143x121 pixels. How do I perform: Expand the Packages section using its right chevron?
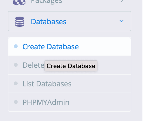point(122,1)
